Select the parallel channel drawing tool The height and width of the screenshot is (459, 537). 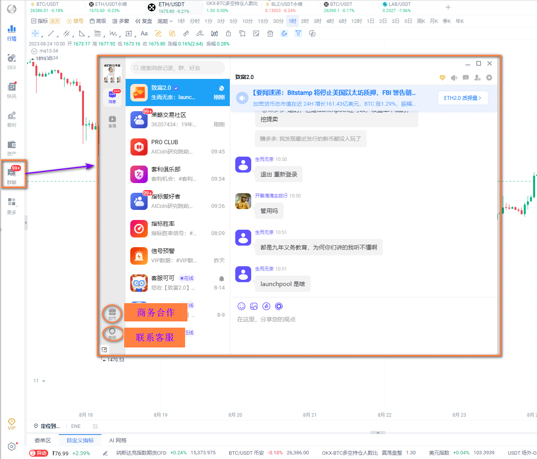click(66, 33)
